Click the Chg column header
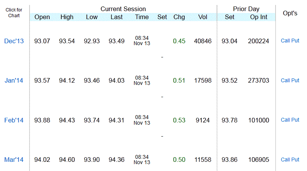The image size is (307, 171). click(x=179, y=17)
